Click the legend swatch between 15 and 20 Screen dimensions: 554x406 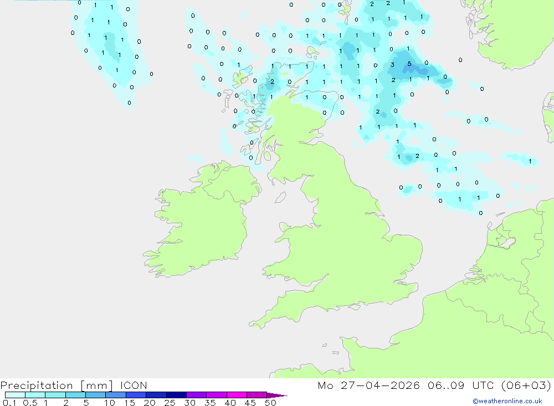[136, 395]
